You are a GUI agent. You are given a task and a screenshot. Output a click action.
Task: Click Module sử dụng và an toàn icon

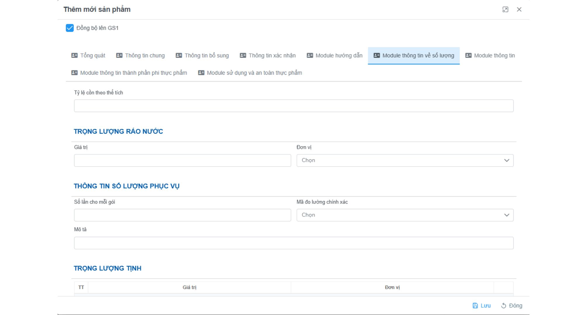point(201,73)
